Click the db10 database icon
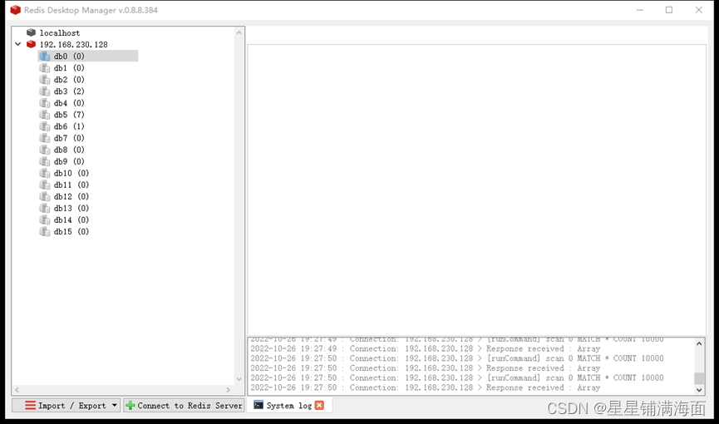This screenshot has height=424, width=719. coord(45,173)
